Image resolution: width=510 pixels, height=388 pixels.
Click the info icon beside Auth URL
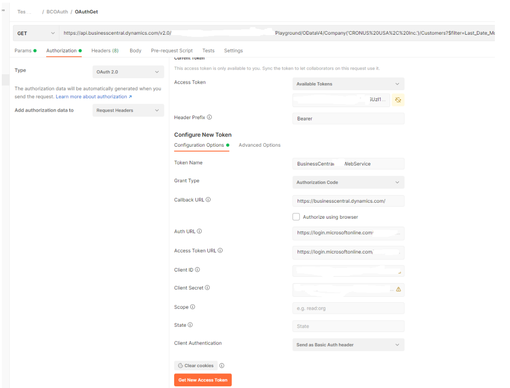click(199, 231)
